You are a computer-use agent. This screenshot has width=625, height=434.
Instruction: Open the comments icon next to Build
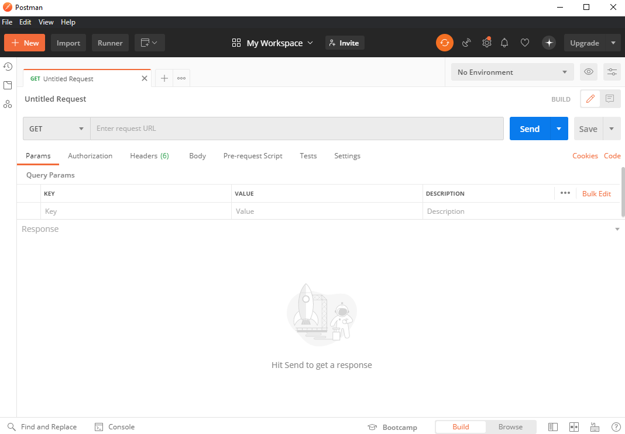click(x=610, y=99)
